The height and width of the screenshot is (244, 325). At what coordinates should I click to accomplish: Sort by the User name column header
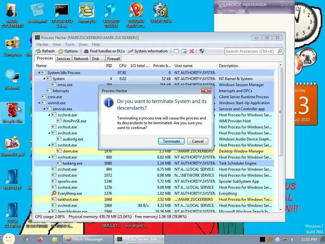pos(195,66)
